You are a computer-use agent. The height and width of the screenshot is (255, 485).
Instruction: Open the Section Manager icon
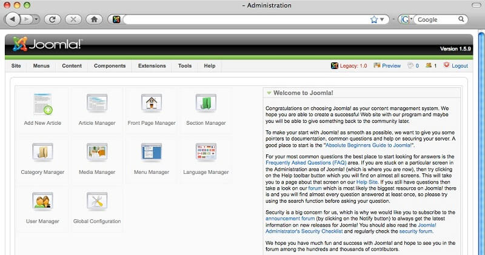[206, 104]
